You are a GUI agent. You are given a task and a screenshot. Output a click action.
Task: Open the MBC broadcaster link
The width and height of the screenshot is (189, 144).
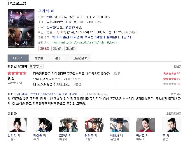click(x=50, y=17)
